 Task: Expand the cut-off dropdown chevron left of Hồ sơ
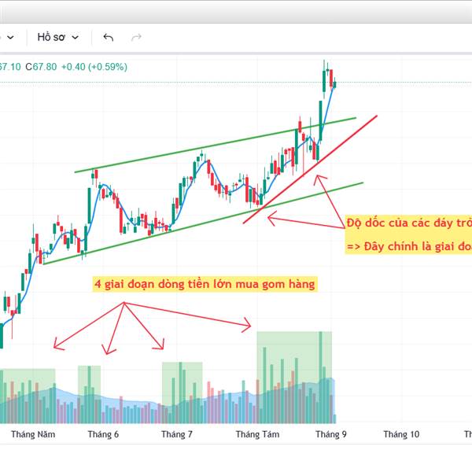[10, 37]
